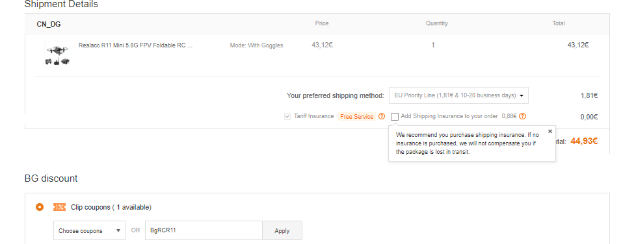The height and width of the screenshot is (244, 623).
Task: Enable Add Shipping Insurance checkbox
Action: coord(395,117)
